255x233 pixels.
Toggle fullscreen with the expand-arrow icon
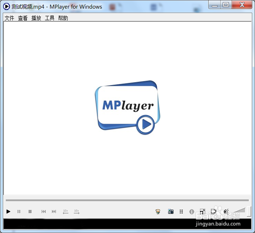202,212
